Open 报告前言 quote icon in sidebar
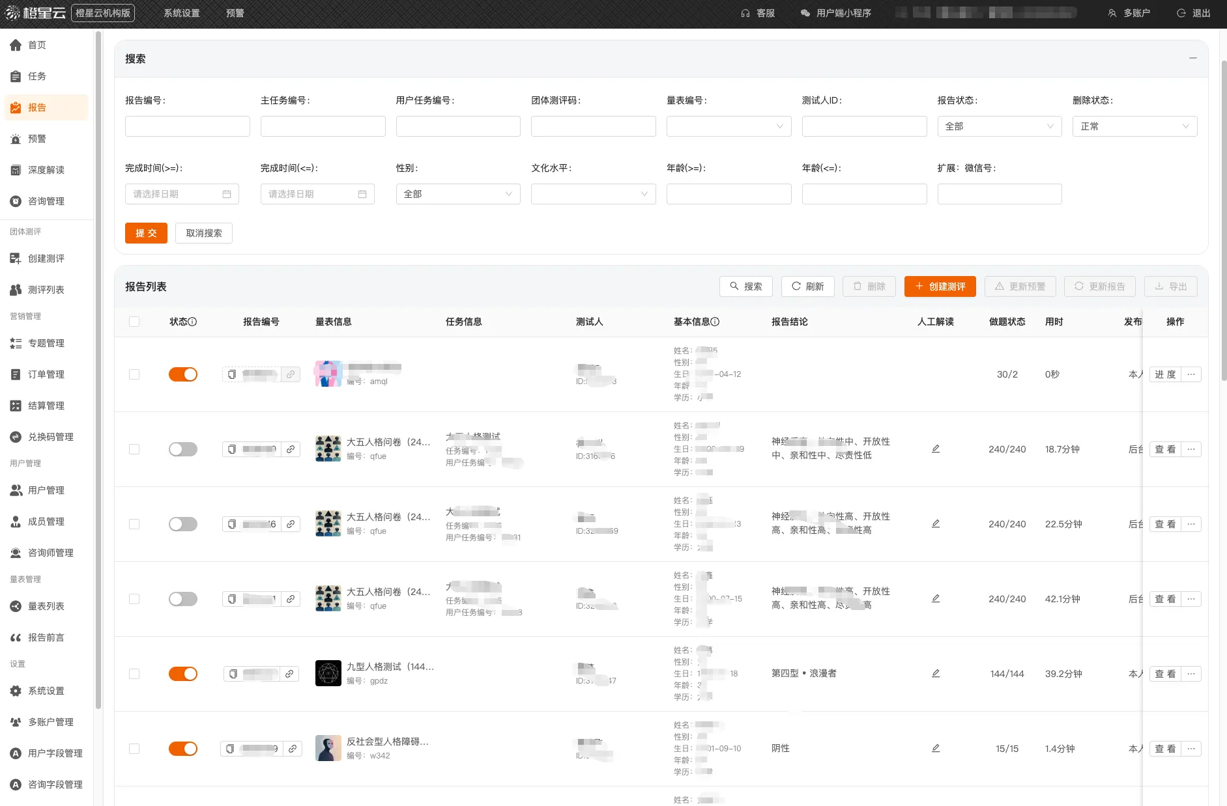1227x806 pixels. pyautogui.click(x=16, y=637)
